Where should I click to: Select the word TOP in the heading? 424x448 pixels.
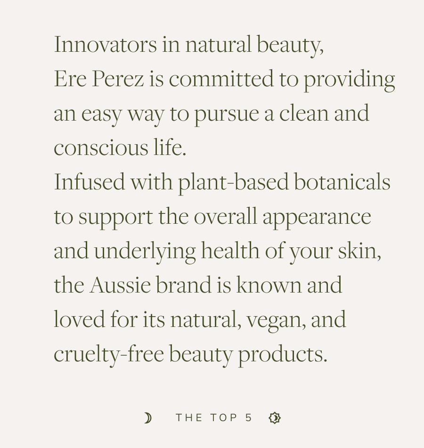click(x=224, y=418)
